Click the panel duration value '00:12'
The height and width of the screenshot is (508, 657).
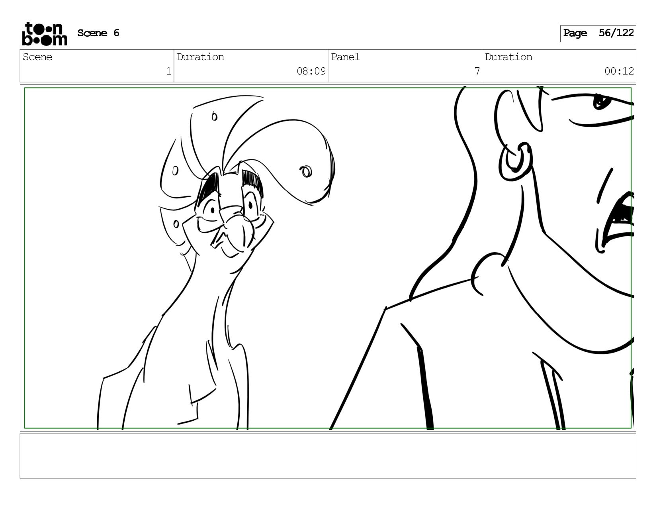click(619, 71)
